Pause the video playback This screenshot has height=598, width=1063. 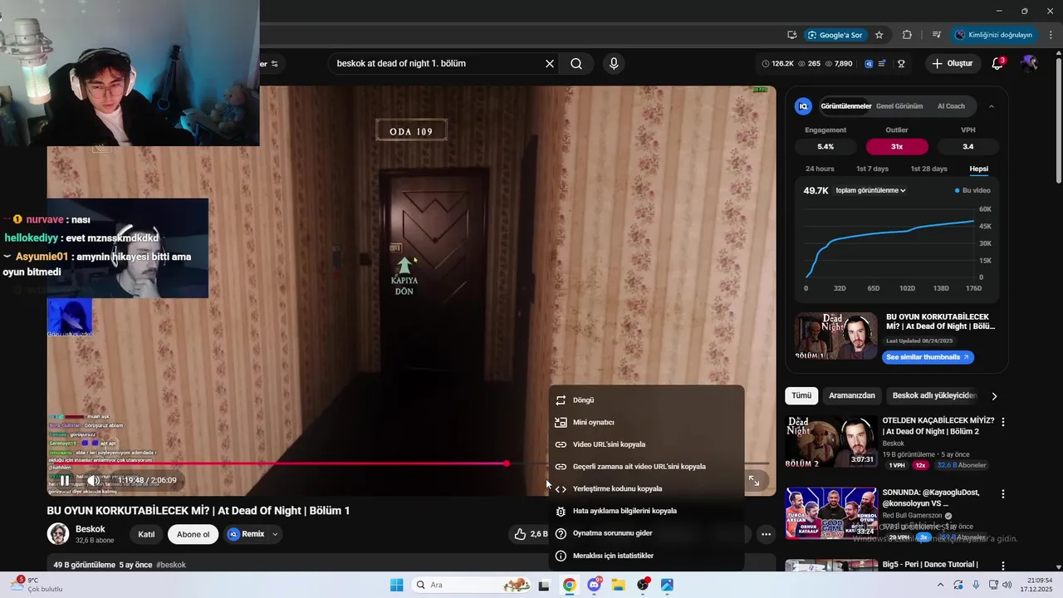pyautogui.click(x=65, y=480)
